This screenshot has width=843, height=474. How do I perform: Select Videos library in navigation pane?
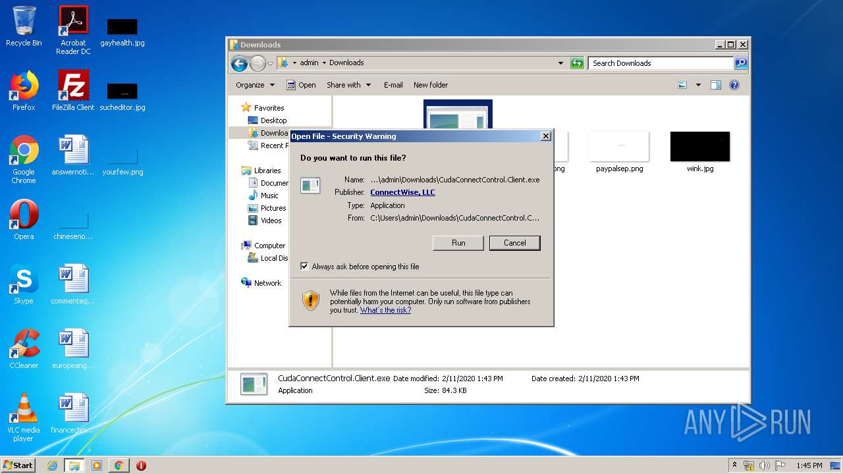265,221
